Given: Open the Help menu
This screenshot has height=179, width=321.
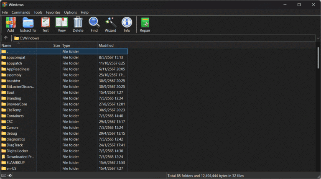Looking at the screenshot, I should pyautogui.click(x=84, y=13).
